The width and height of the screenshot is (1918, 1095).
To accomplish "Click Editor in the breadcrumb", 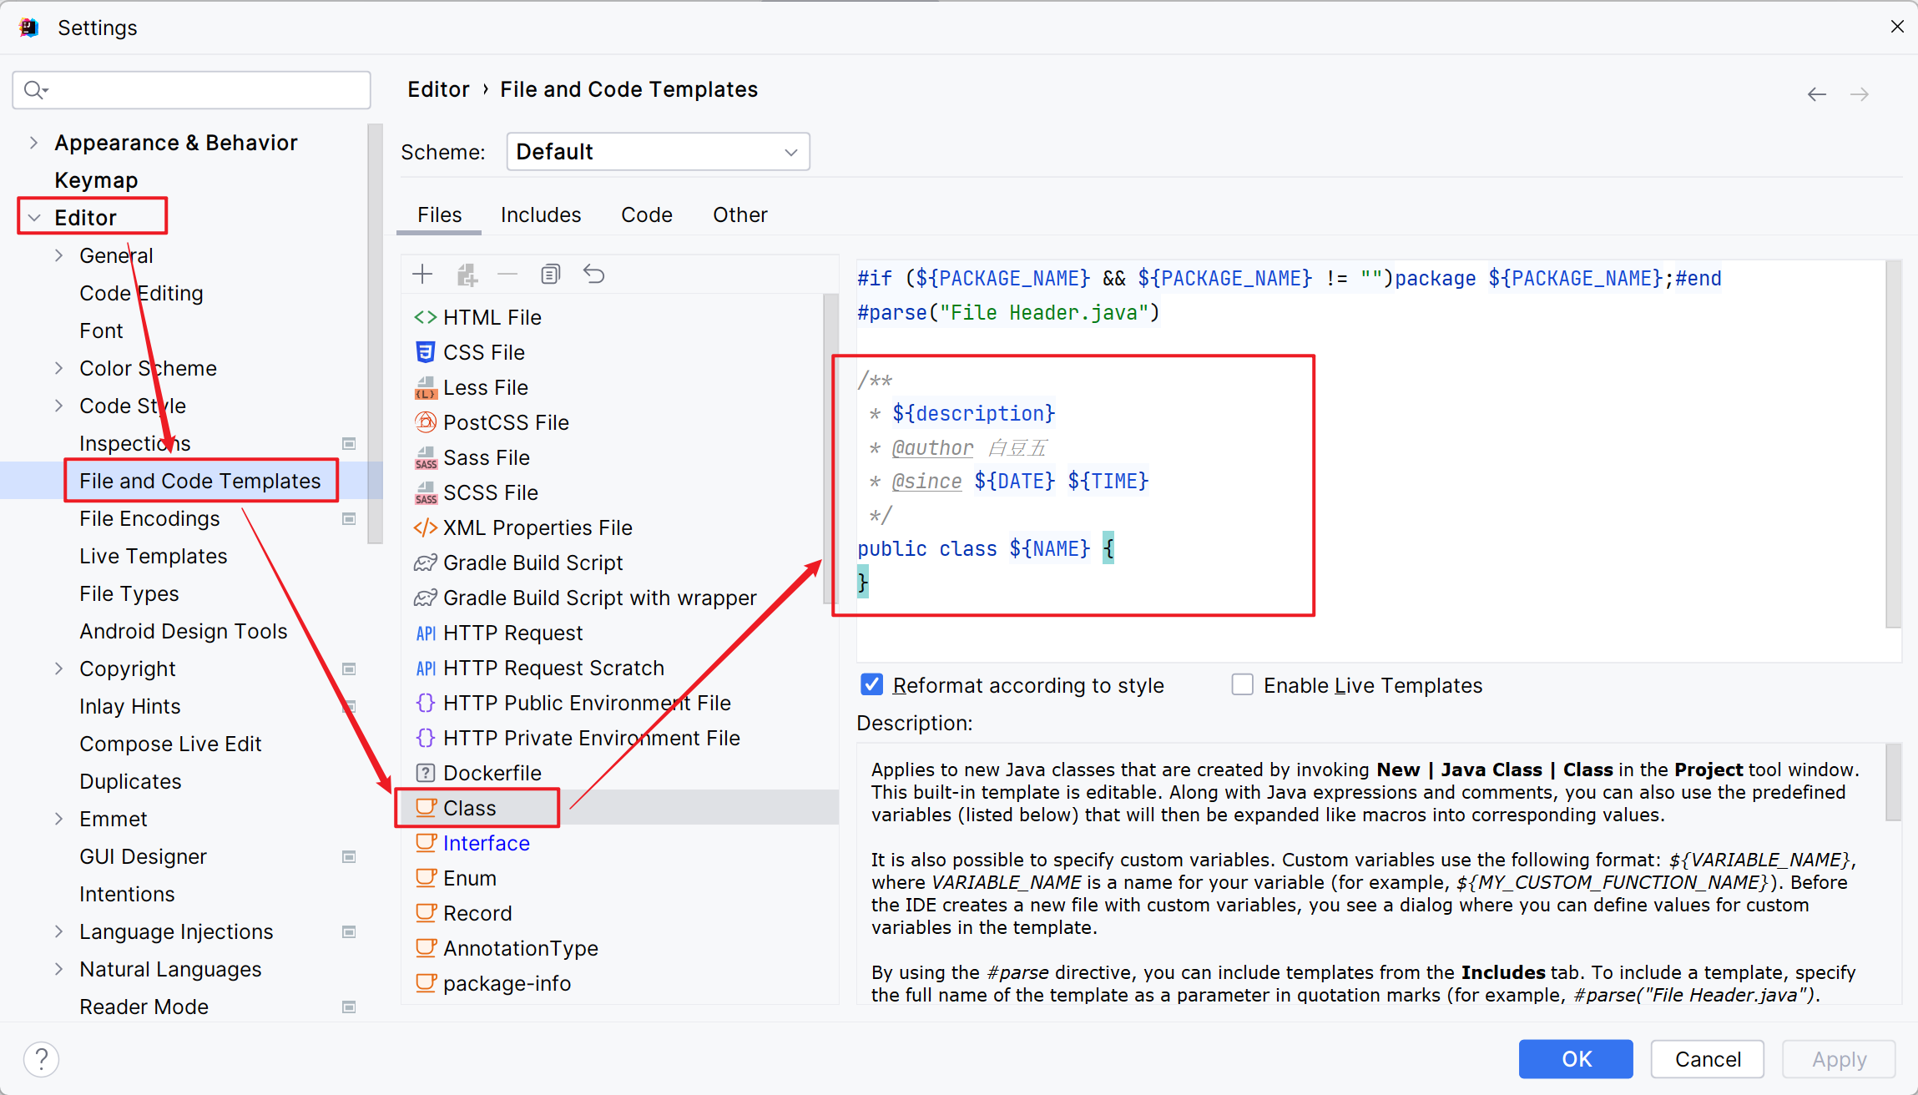I will click(x=438, y=89).
